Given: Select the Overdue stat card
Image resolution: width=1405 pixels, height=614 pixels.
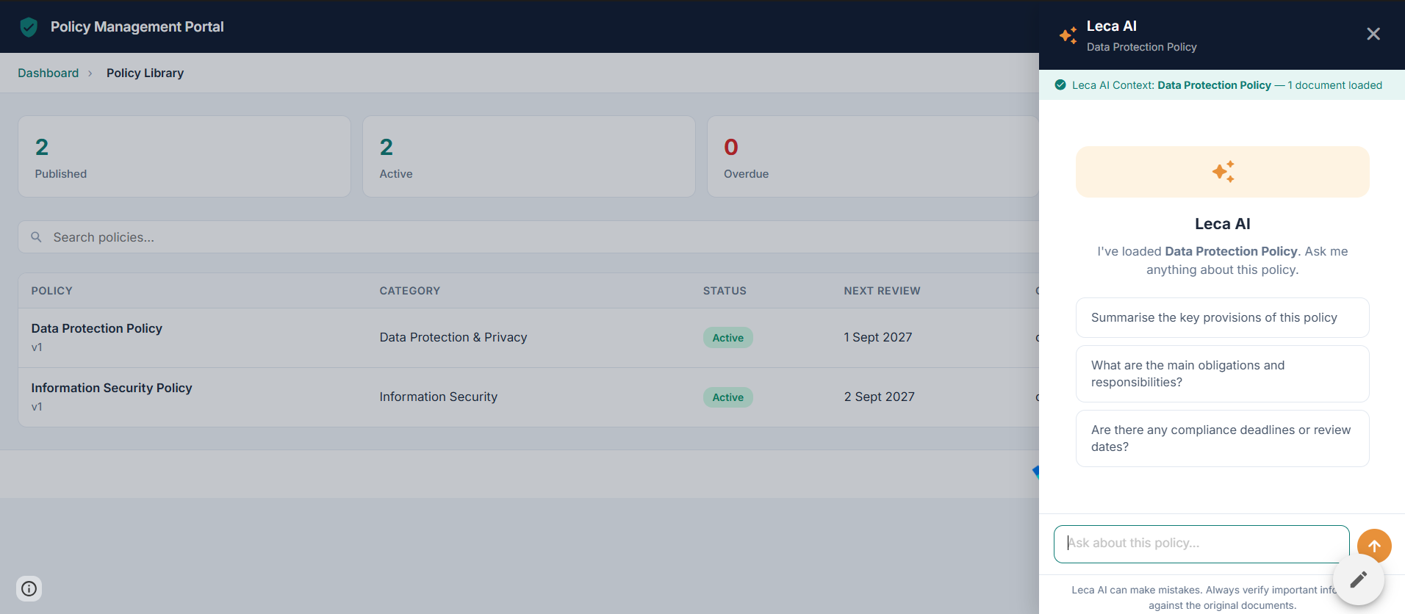Looking at the screenshot, I should [873, 156].
